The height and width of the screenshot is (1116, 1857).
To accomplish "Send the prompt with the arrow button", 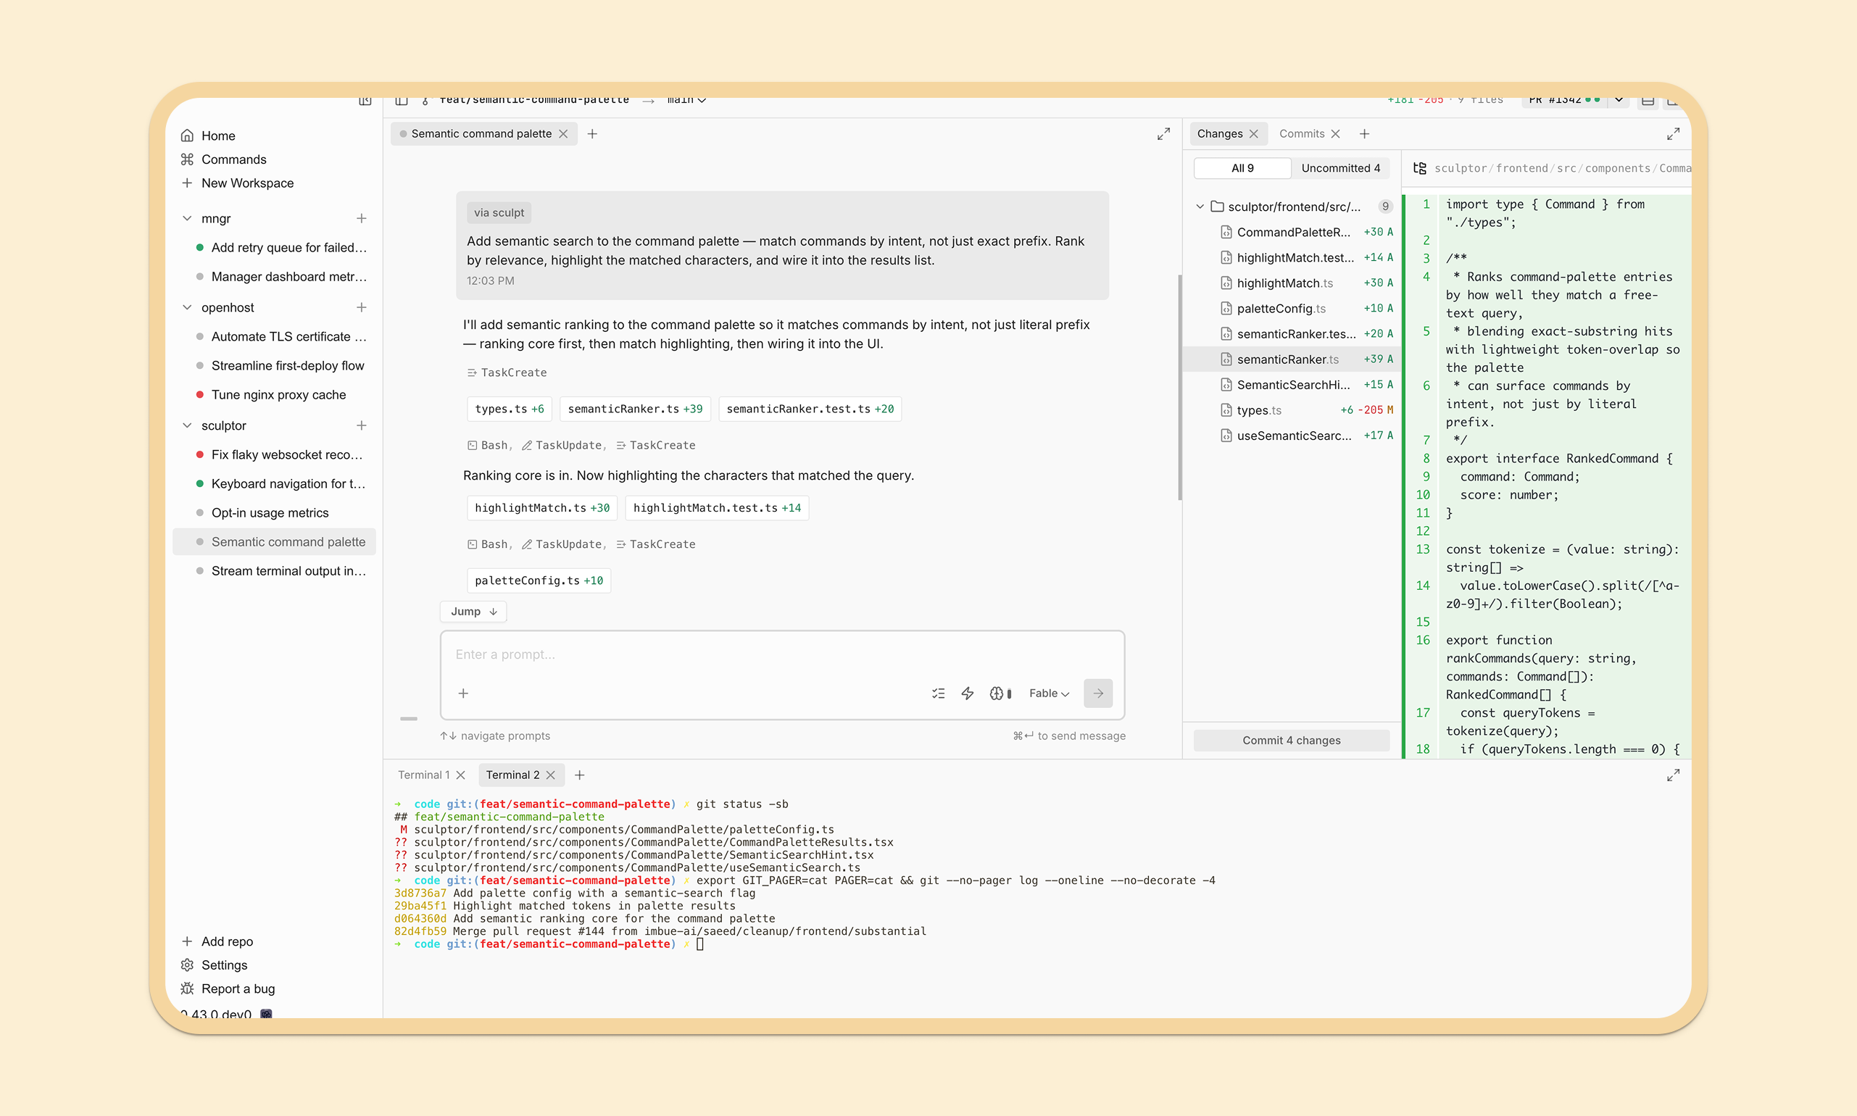I will tap(1098, 694).
